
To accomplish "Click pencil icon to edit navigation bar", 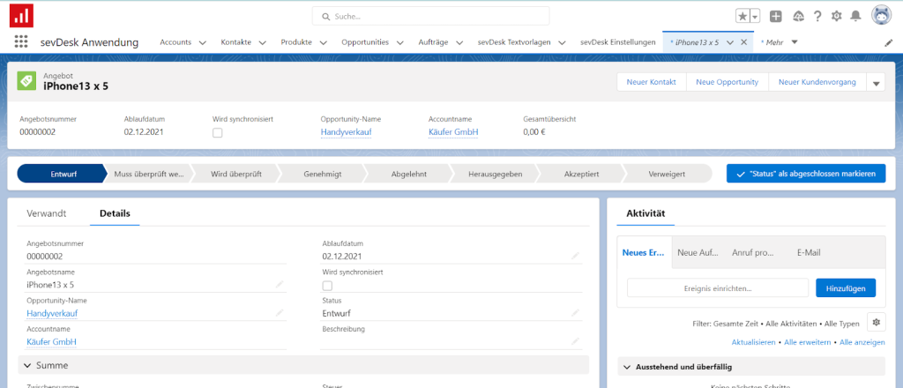I will click(x=888, y=42).
